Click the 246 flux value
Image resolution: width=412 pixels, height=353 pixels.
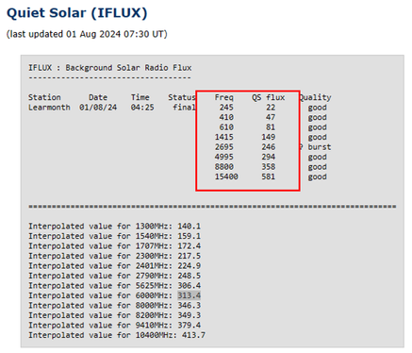269,147
